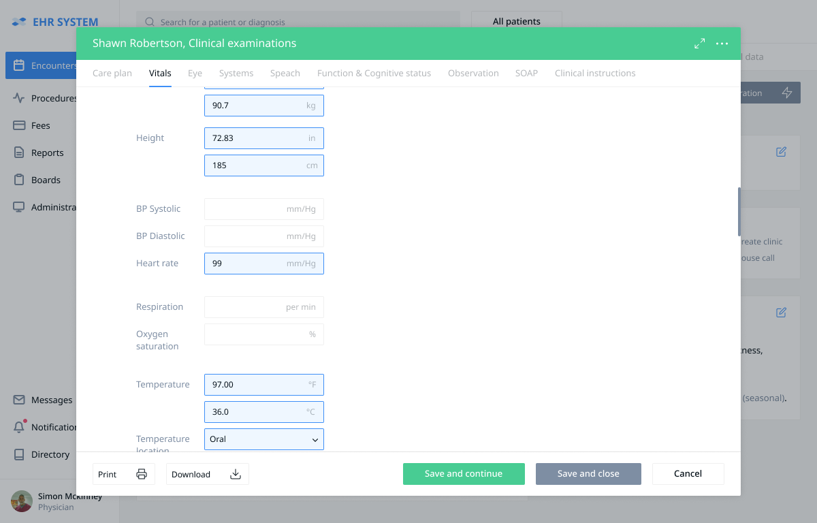Screen dimensions: 817x523
Task: Open Fees card icon in sidebar
Action: (x=19, y=125)
